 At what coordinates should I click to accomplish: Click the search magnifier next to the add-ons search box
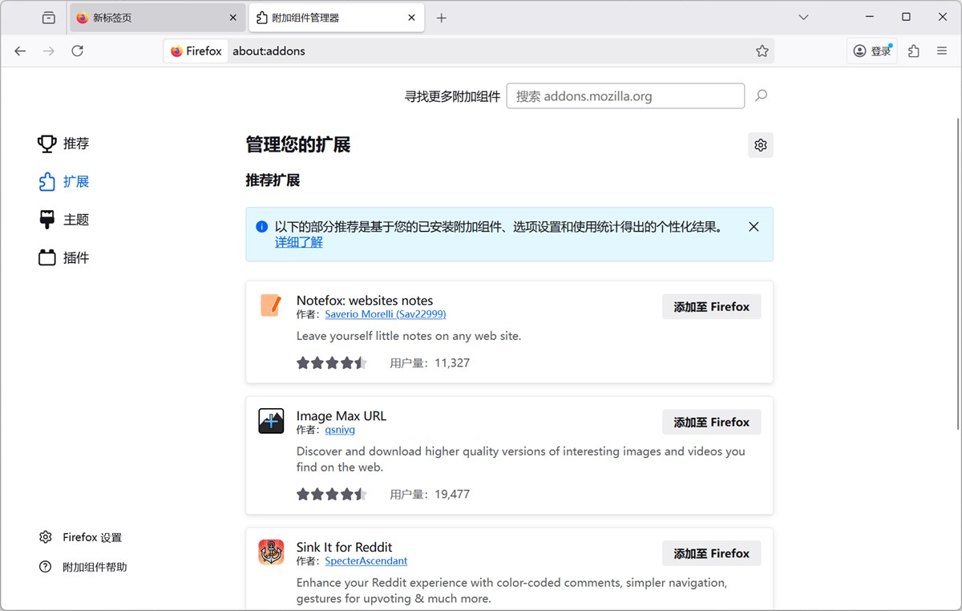click(x=760, y=95)
